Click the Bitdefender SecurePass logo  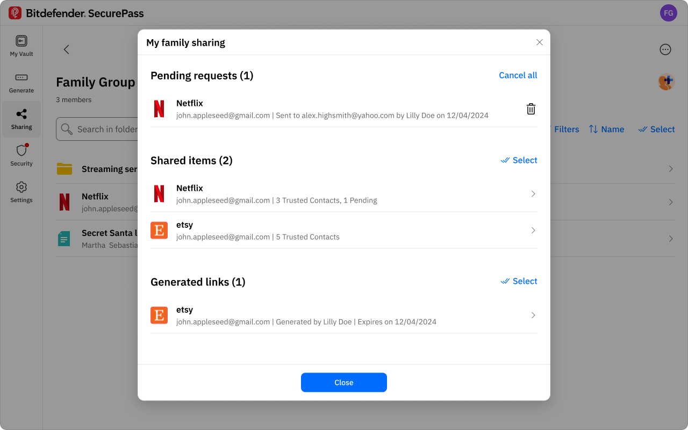[x=76, y=13]
